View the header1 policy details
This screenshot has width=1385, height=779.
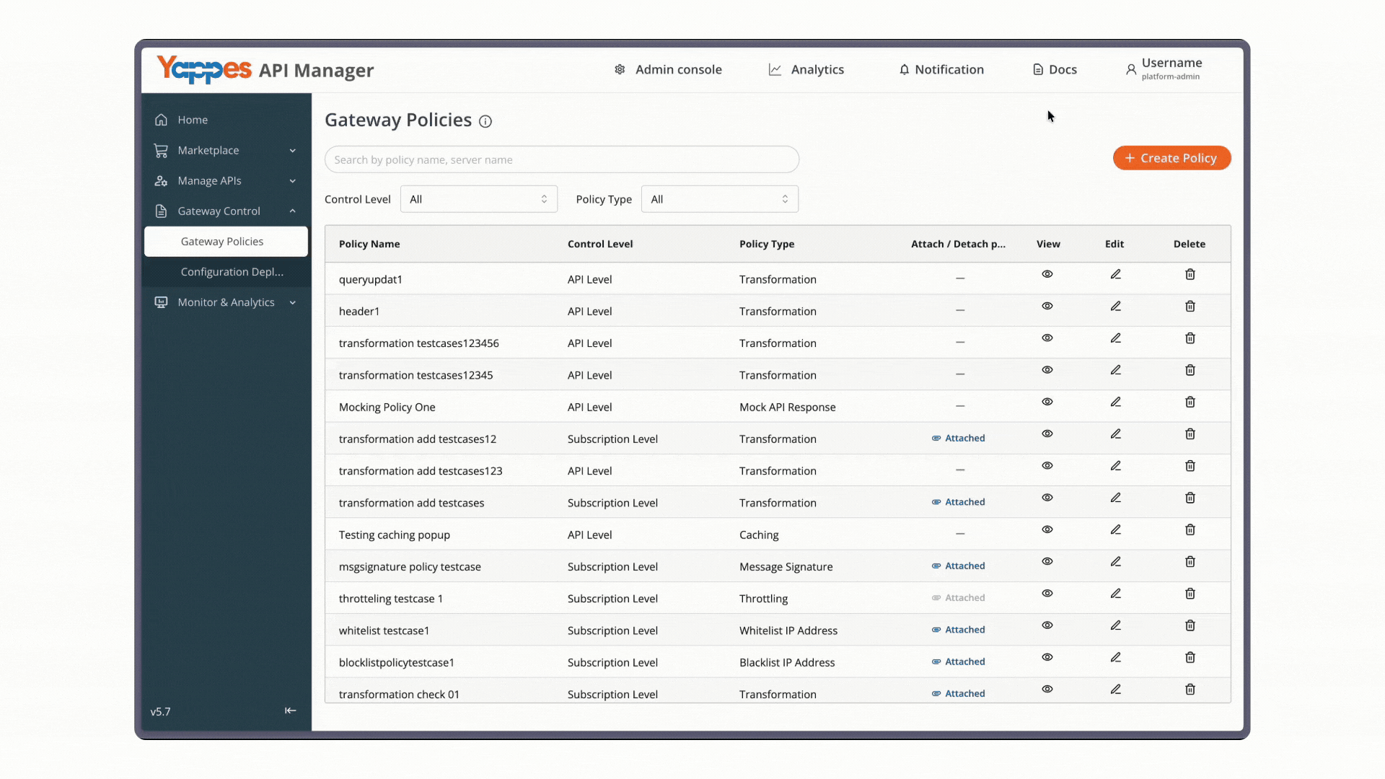[x=1047, y=306]
